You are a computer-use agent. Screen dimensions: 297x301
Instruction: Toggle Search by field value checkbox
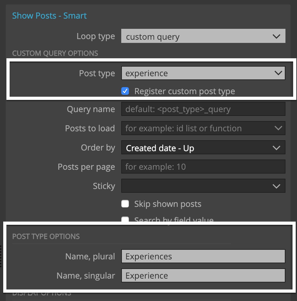[x=125, y=219]
